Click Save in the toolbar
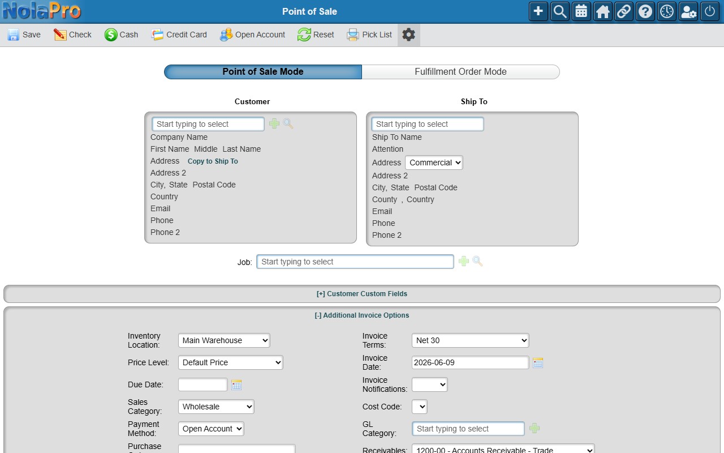 (24, 35)
